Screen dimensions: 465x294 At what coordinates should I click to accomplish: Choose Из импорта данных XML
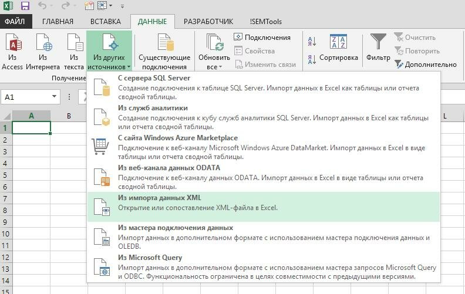coord(264,207)
